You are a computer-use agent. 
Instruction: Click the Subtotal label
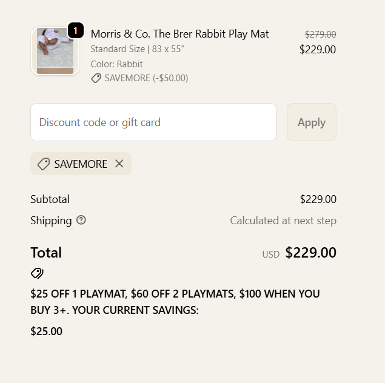click(50, 199)
